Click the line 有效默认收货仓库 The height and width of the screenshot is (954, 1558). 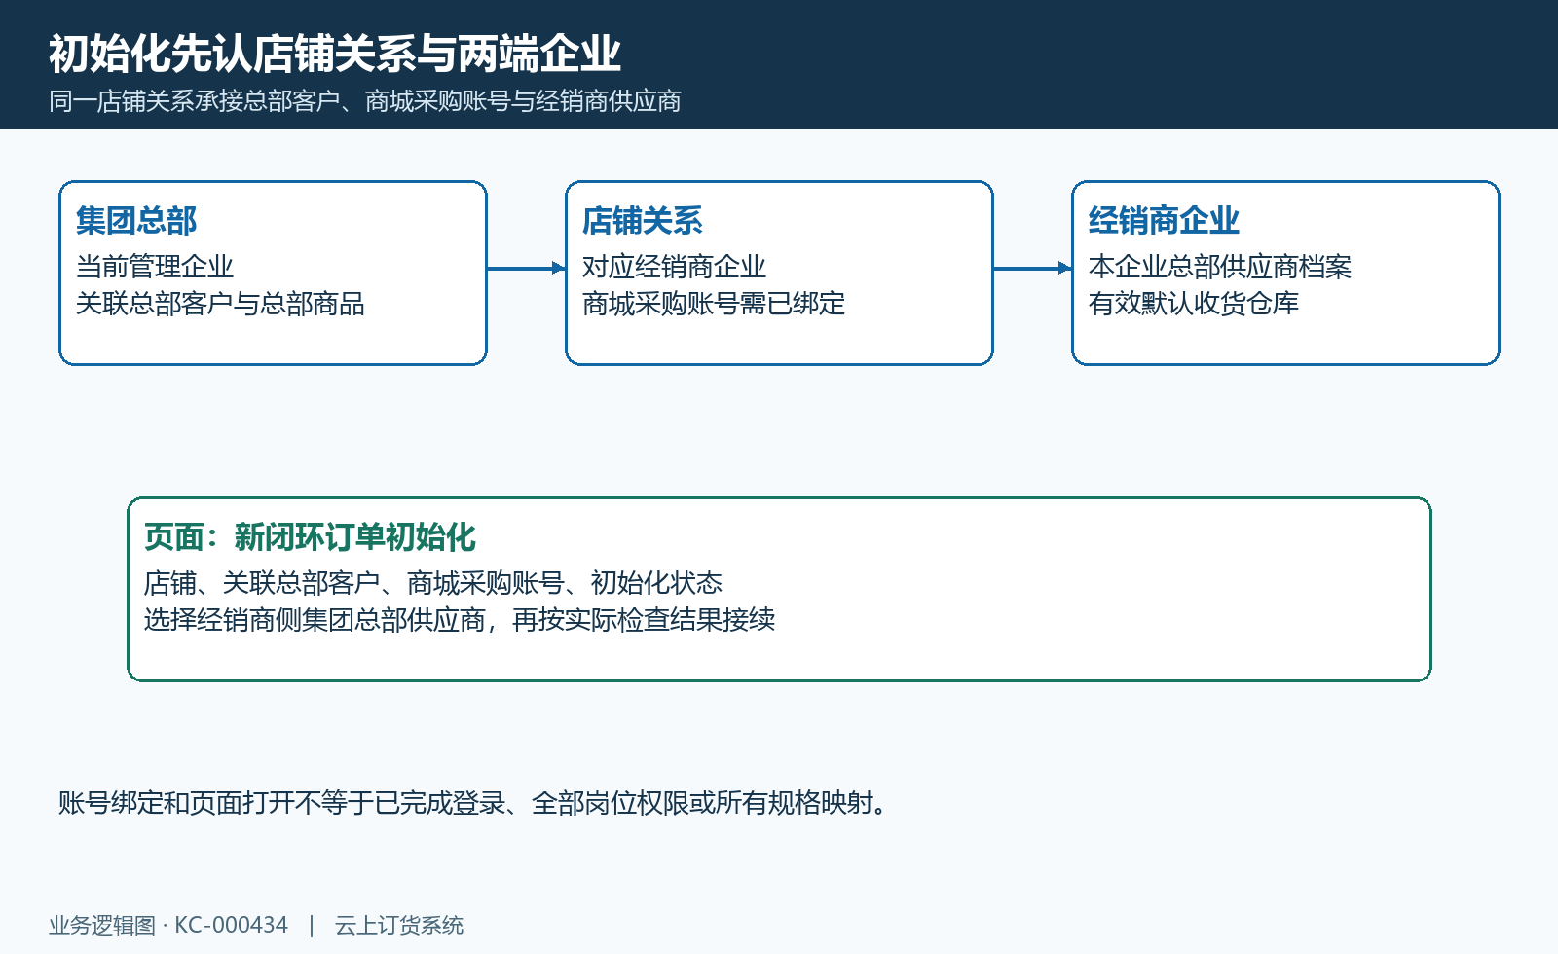click(1194, 304)
